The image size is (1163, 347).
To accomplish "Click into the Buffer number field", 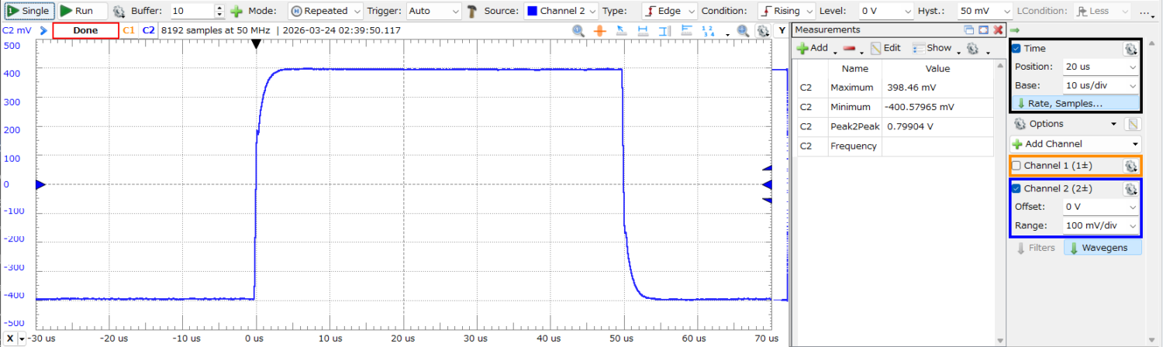I will [x=190, y=12].
